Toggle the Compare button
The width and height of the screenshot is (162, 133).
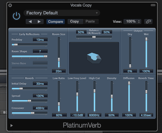(56, 21)
